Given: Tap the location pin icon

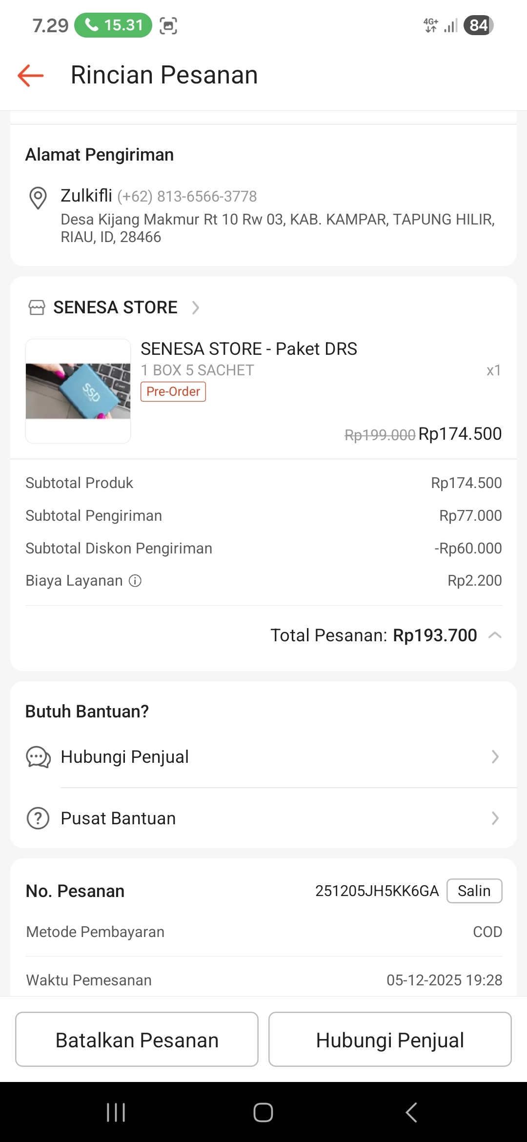Looking at the screenshot, I should click(38, 198).
